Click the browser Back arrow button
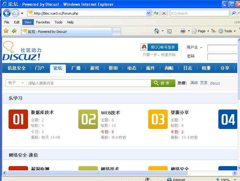The height and width of the screenshot is (181, 240). 7,13
